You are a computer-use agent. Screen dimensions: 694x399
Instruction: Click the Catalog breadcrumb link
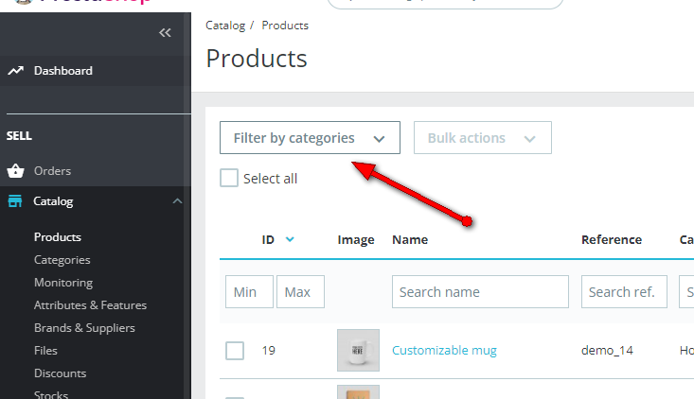click(x=225, y=26)
